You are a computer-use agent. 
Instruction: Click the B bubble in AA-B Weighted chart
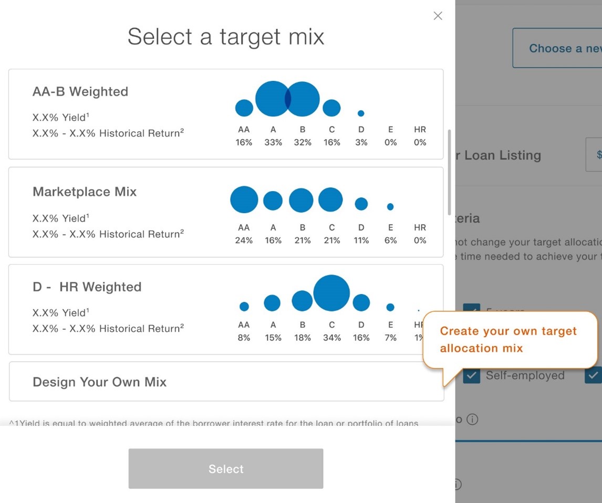click(304, 99)
